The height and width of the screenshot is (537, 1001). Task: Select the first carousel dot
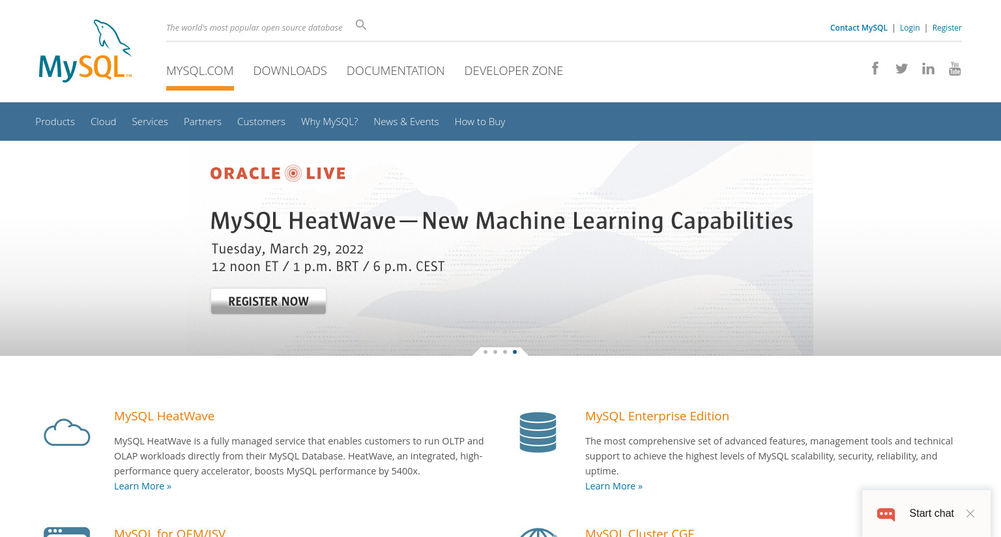click(x=486, y=352)
